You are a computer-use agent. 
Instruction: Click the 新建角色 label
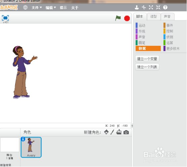[92, 132]
